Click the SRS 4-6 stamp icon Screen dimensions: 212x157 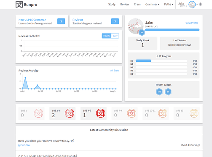[x=101, y=113]
